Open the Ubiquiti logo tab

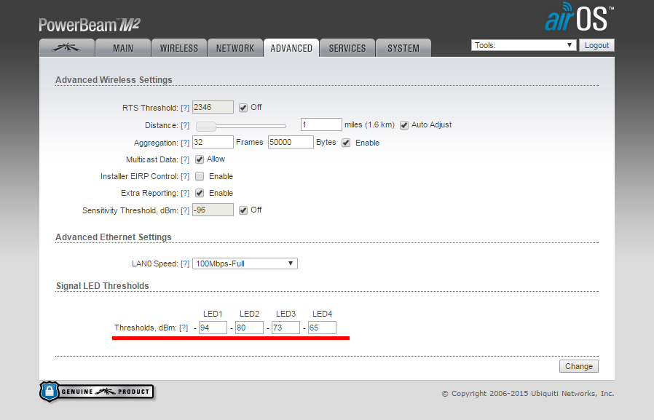67,48
